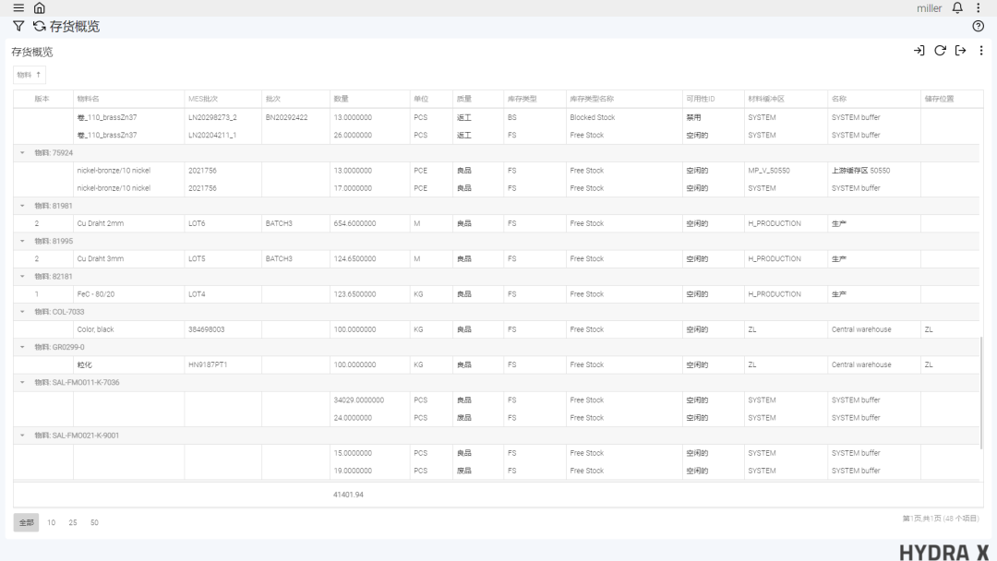Select the FeC - 80/20 material cell

129,294
